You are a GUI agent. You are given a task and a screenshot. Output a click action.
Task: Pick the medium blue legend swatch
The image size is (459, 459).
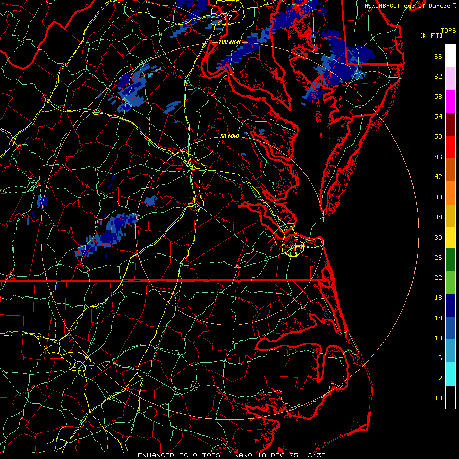coord(450,328)
